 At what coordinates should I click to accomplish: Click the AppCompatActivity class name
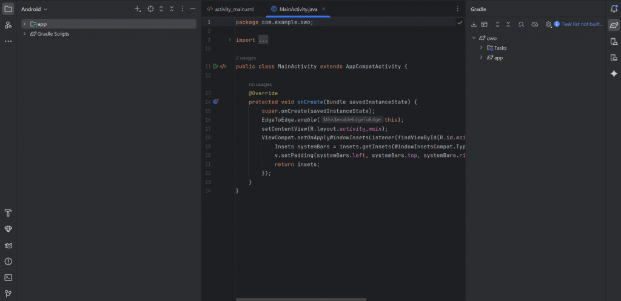click(x=374, y=67)
